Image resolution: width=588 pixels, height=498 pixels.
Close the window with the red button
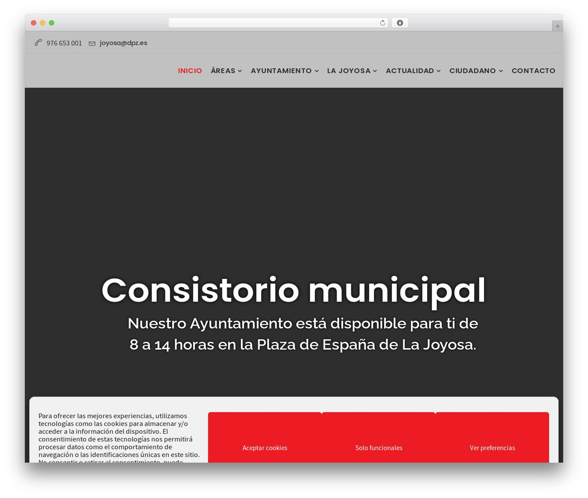click(34, 23)
